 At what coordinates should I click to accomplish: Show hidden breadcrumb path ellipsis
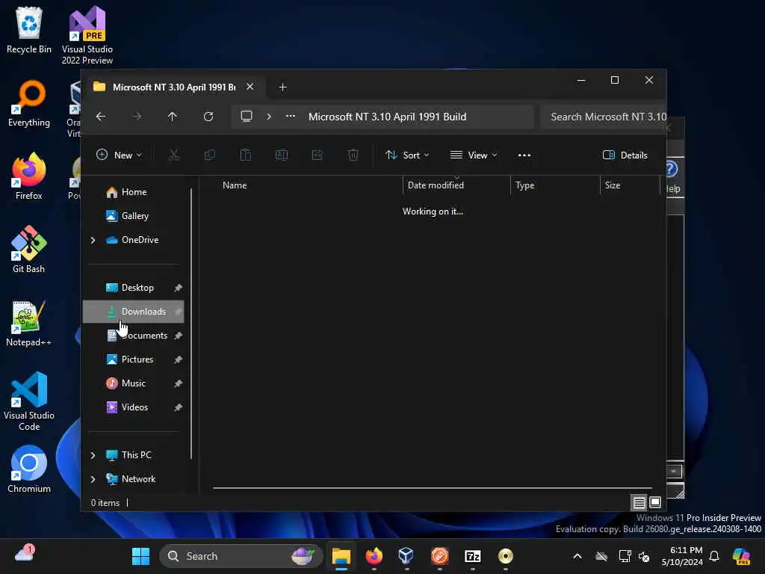pos(291,116)
